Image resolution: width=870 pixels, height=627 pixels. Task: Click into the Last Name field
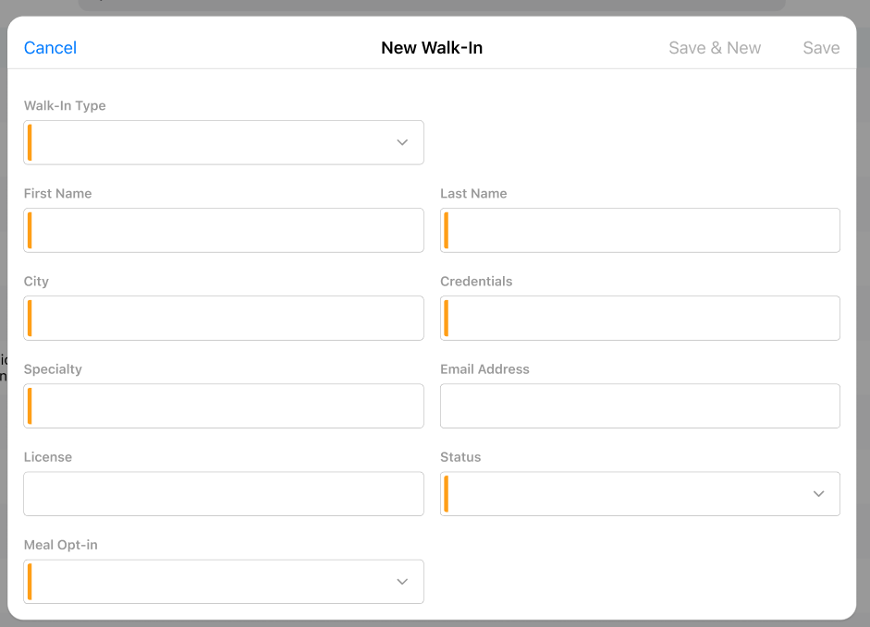[640, 230]
